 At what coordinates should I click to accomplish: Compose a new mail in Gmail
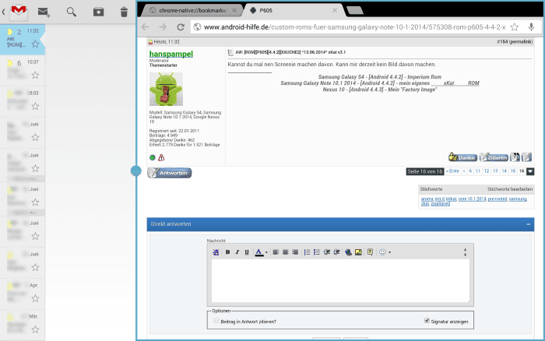(x=44, y=12)
